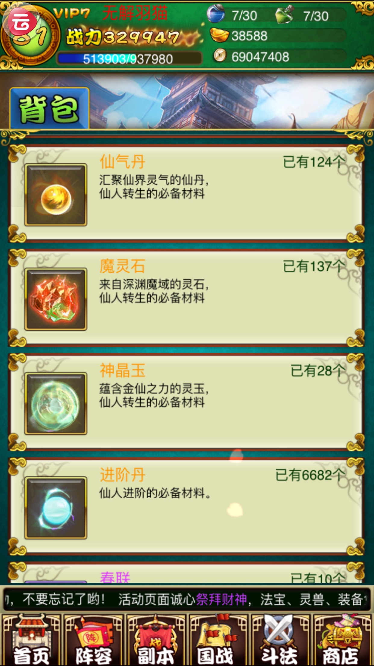Tap the 神晶玉 green jade icon
Screen dimensions: 374x666
(56, 404)
